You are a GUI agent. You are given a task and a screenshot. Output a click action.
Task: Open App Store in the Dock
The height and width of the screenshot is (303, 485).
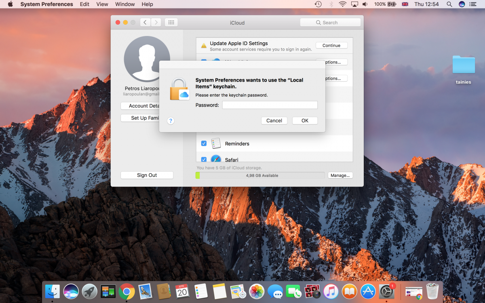coord(368,291)
